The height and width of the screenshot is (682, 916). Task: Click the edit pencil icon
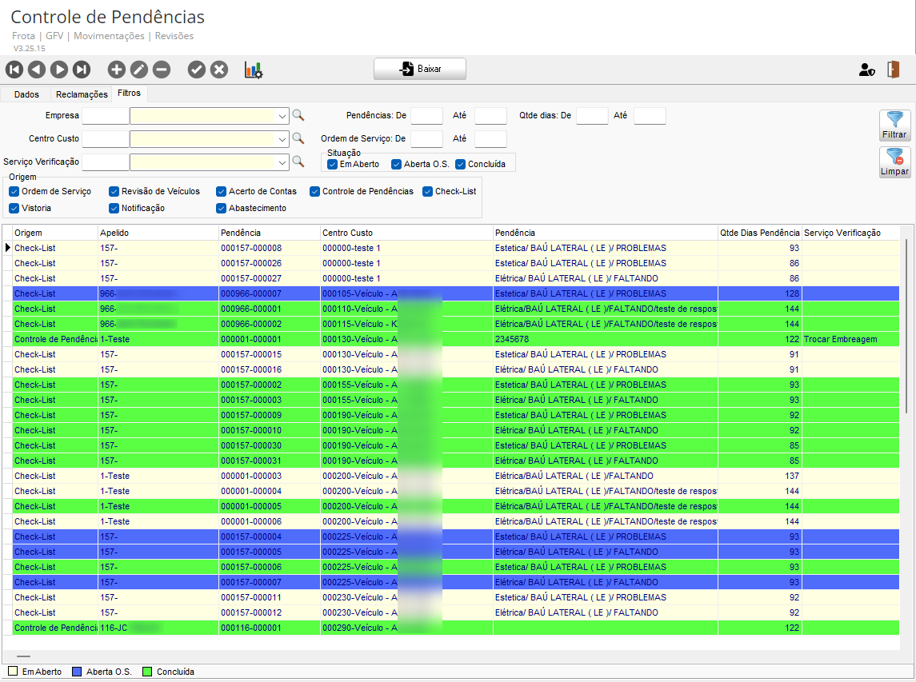tap(139, 70)
